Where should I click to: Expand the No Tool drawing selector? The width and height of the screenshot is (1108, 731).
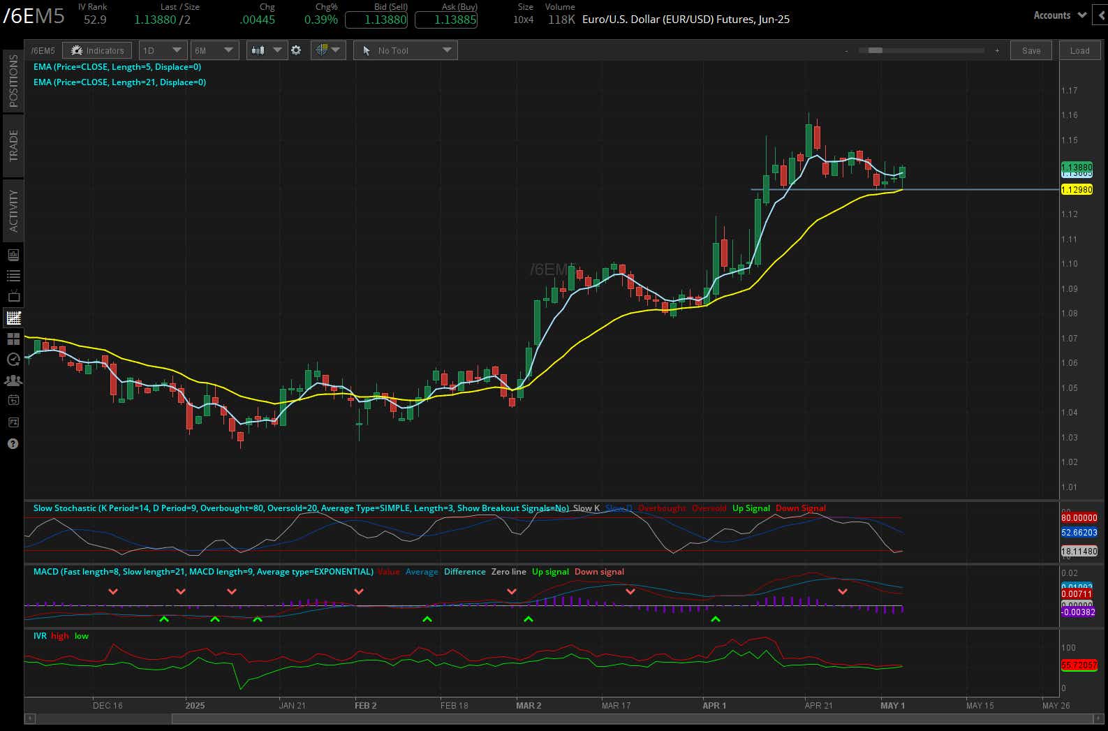(406, 50)
